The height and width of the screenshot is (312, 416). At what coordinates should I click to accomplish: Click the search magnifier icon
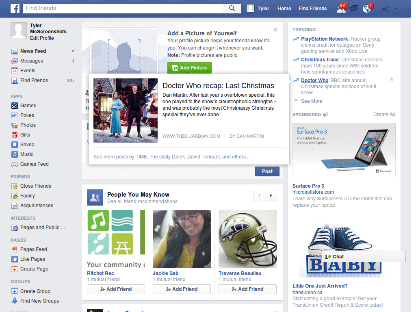point(232,8)
